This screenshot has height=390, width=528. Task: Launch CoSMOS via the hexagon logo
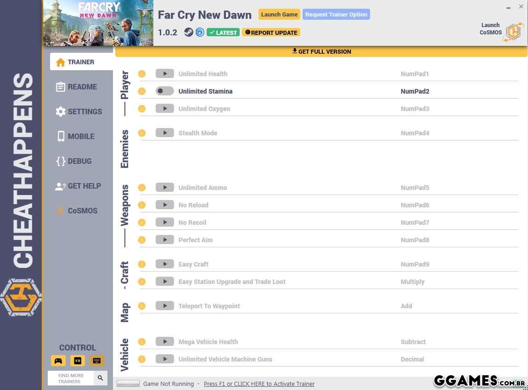point(513,32)
